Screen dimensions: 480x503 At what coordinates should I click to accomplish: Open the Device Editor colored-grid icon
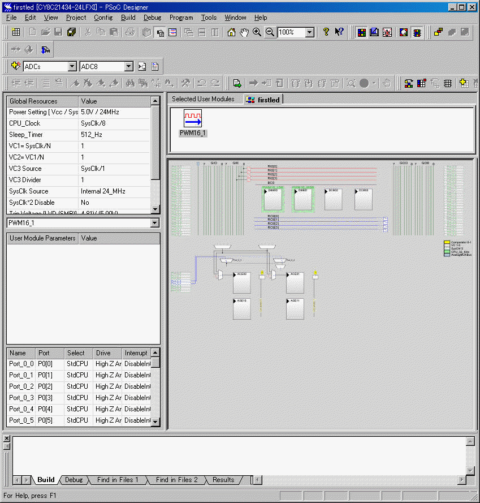[362, 32]
